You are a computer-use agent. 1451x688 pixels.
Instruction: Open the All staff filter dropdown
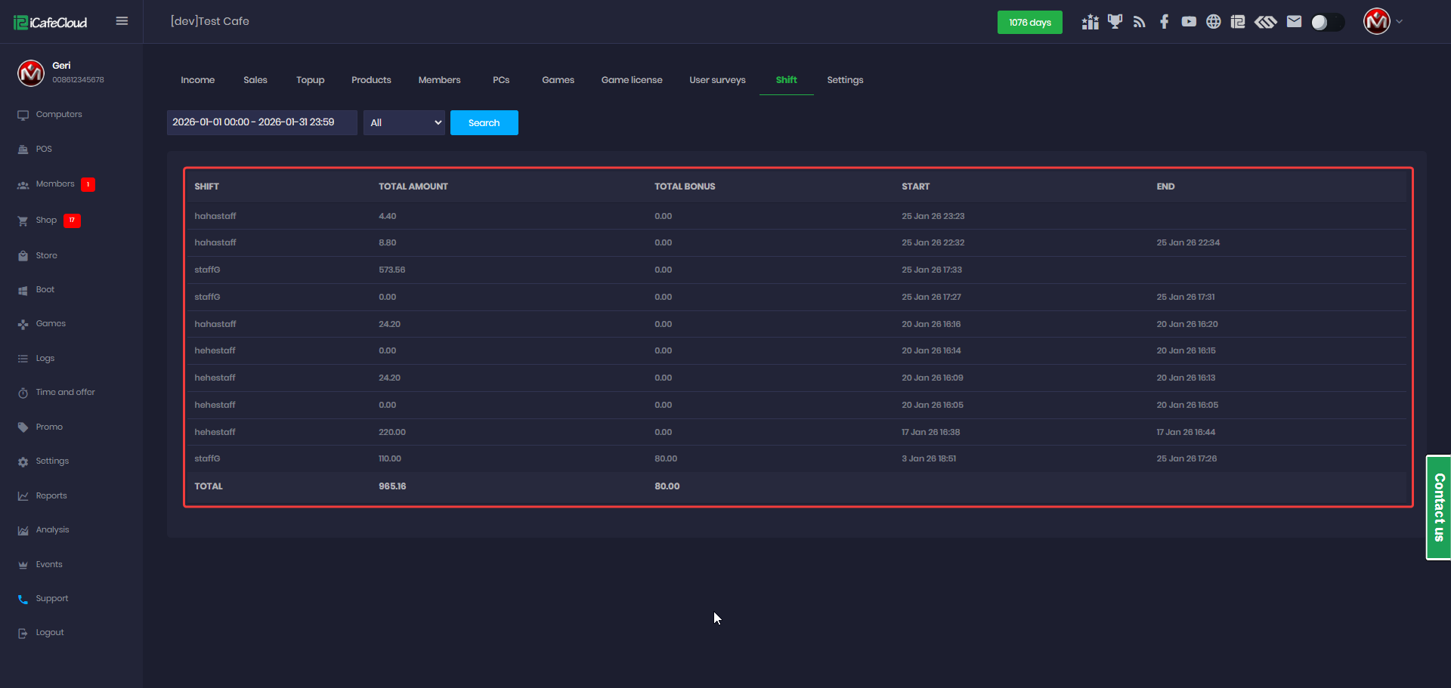click(405, 123)
